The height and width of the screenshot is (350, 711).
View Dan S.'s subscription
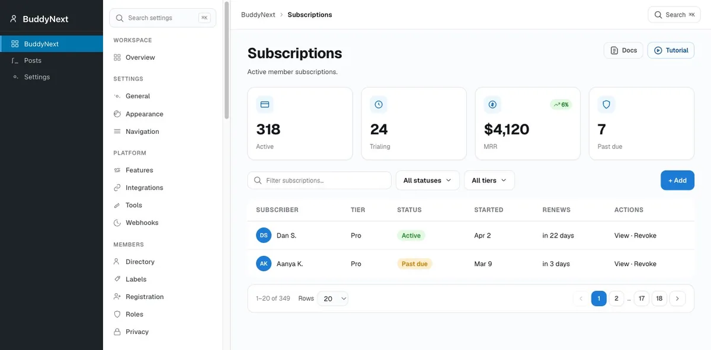(x=622, y=236)
